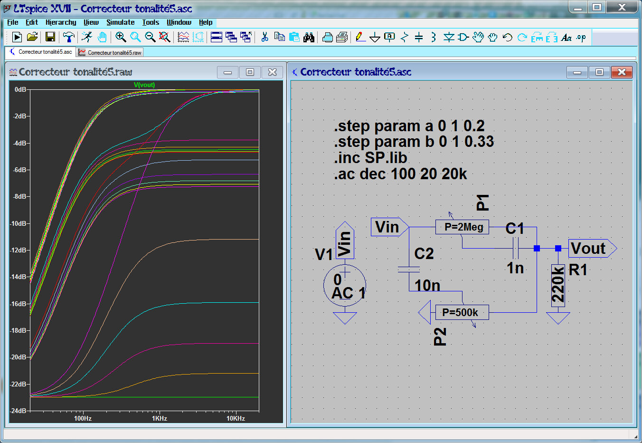Place an Inductor component
This screenshot has width=642, height=443.
(x=434, y=37)
